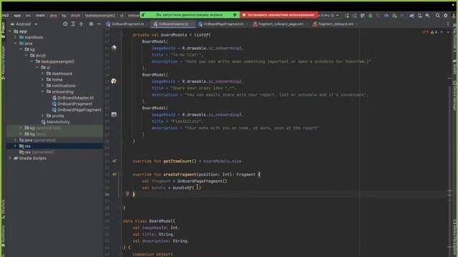This screenshot has height=257, width=458.
Task: Expand the manifests folder
Action: coord(15,37)
